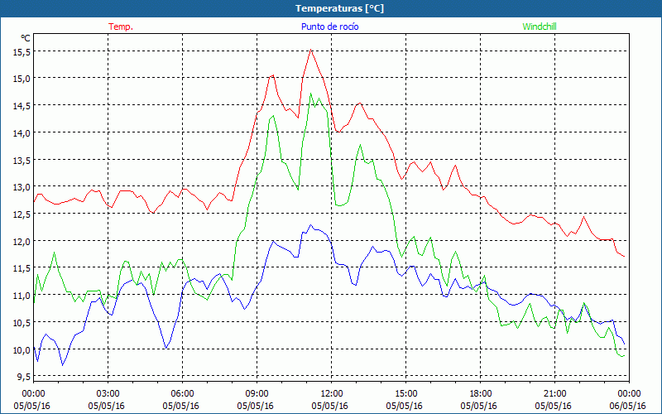Click the 14,5 y-axis value
662x414 pixels.
coord(22,106)
